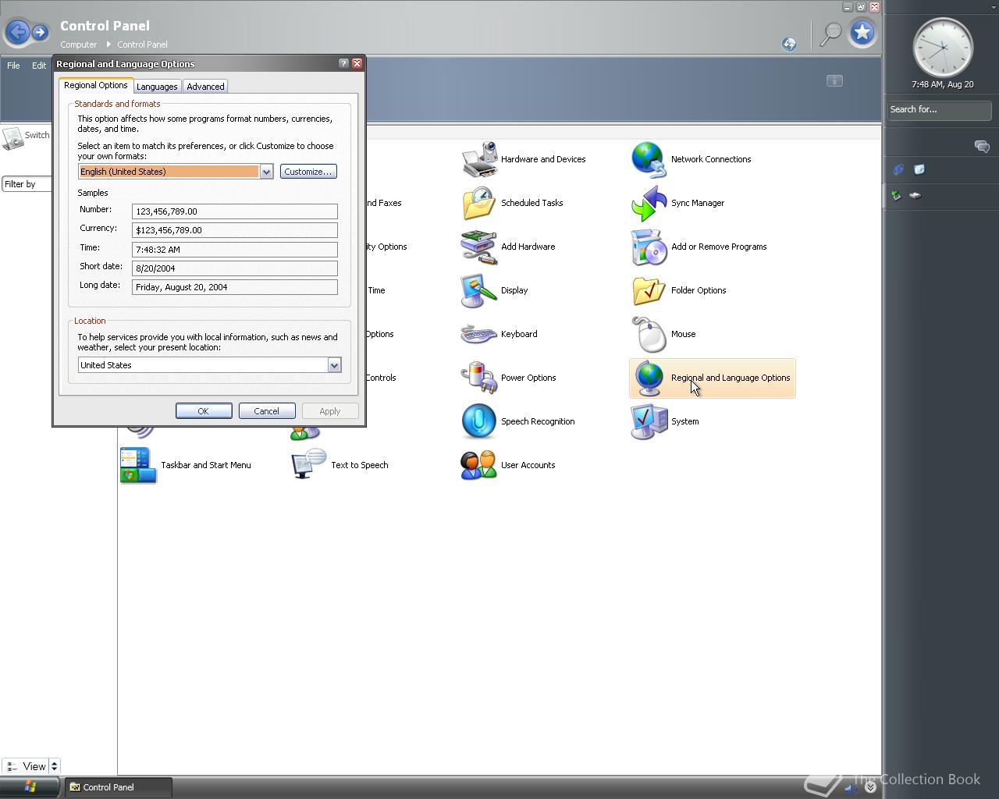Click the Currency sample field
Viewport: 999px width, 799px height.
[235, 230]
